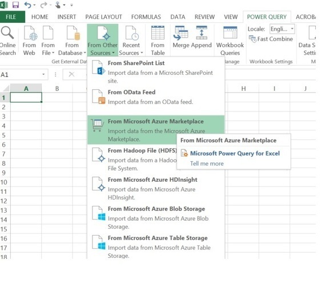325x287 pixels.
Task: Click the Append queries icon
Action: [x=202, y=33]
